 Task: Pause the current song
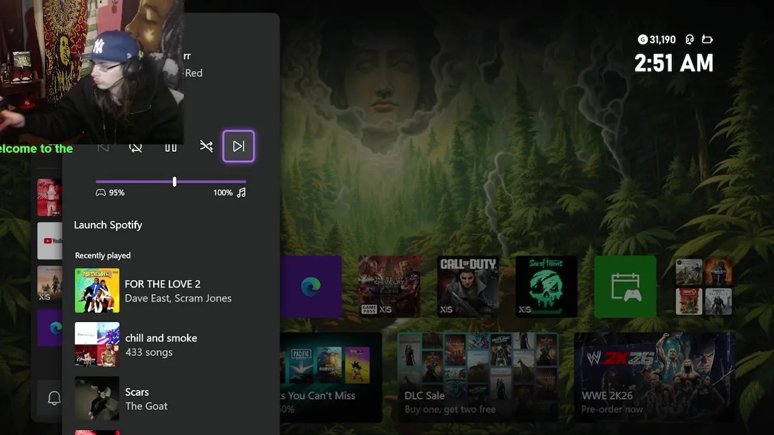[x=171, y=147]
